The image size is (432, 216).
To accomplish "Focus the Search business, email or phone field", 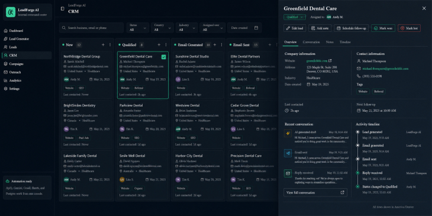I will [91, 28].
